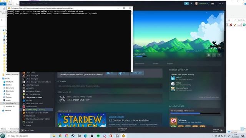Select Network in Explorer navigation pane
This screenshot has width=246, height=138.
8,110
